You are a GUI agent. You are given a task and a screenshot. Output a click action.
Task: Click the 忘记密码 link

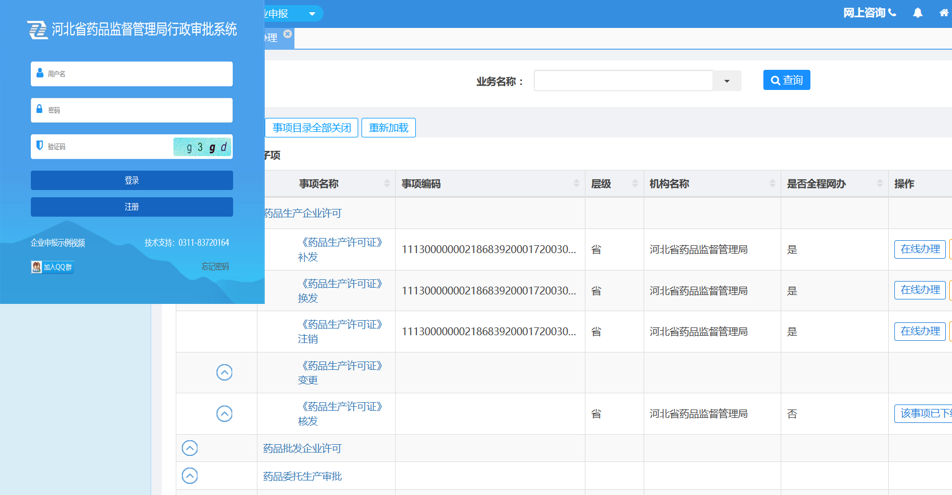pos(215,266)
